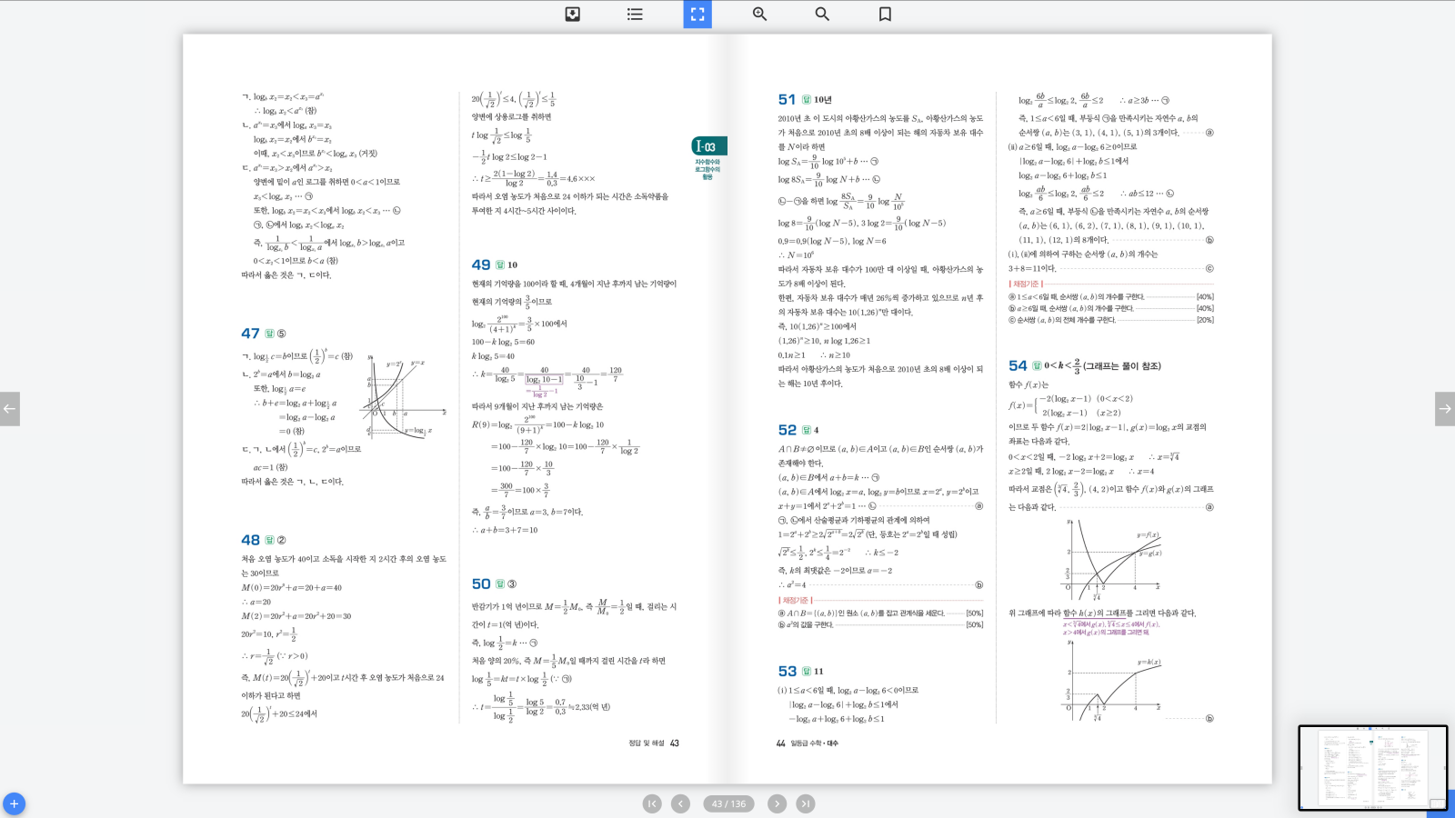Click problem number 51 heading
This screenshot has height=818, width=1455.
(787, 100)
